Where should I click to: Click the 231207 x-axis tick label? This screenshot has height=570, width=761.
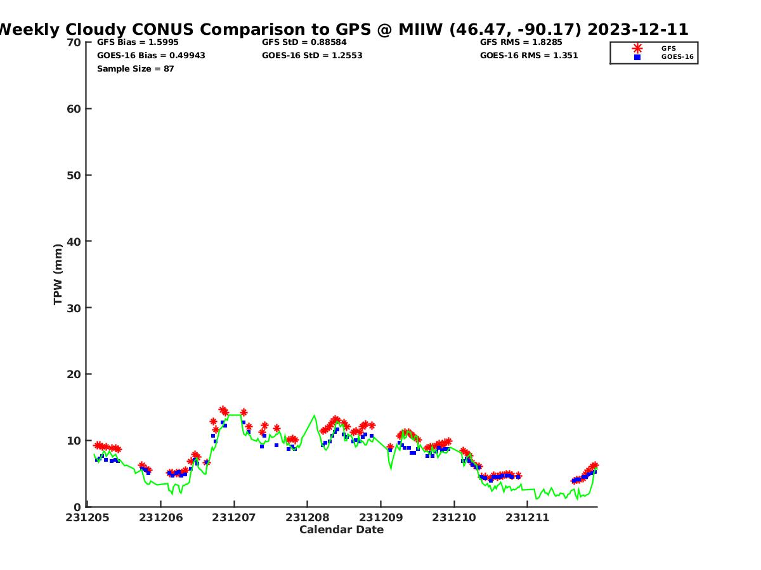click(234, 517)
